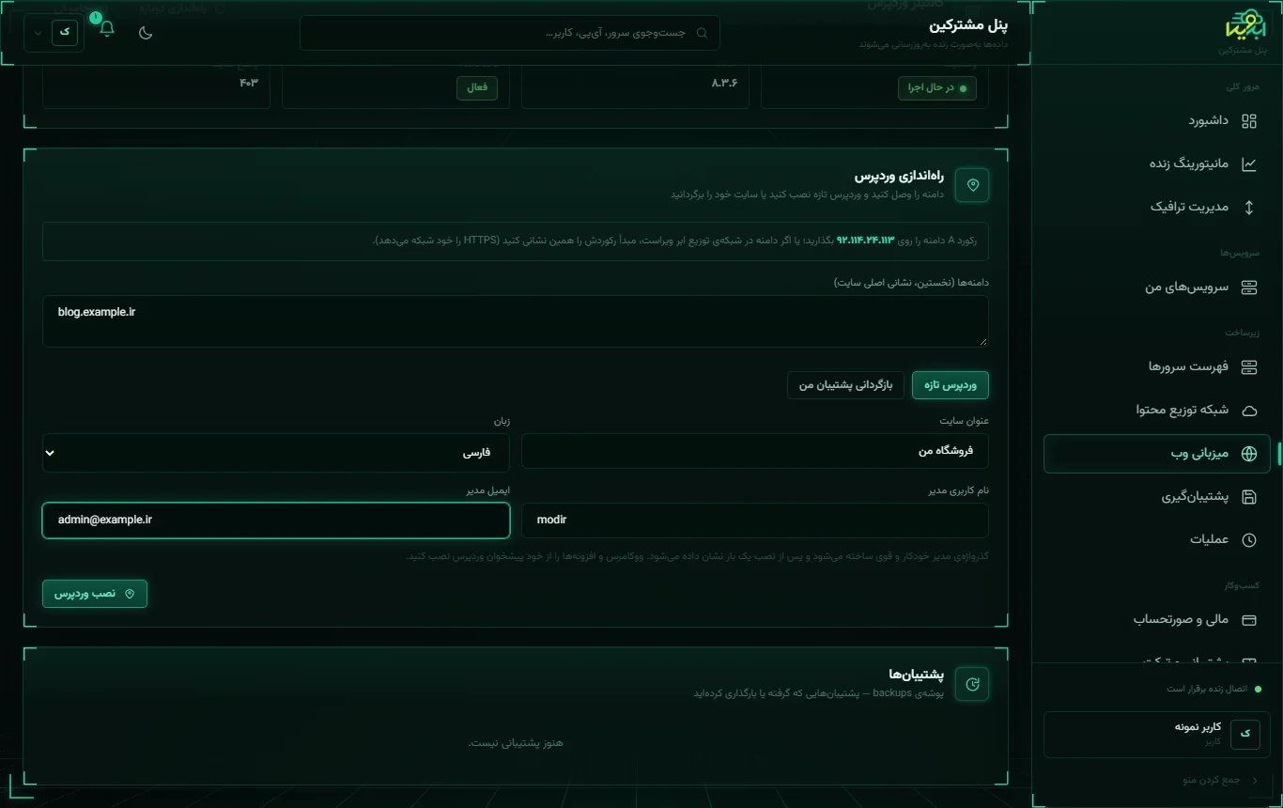This screenshot has height=808, width=1283.
Task: Click the شبکه توزیع محتوا cloud icon
Action: pos(1248,411)
